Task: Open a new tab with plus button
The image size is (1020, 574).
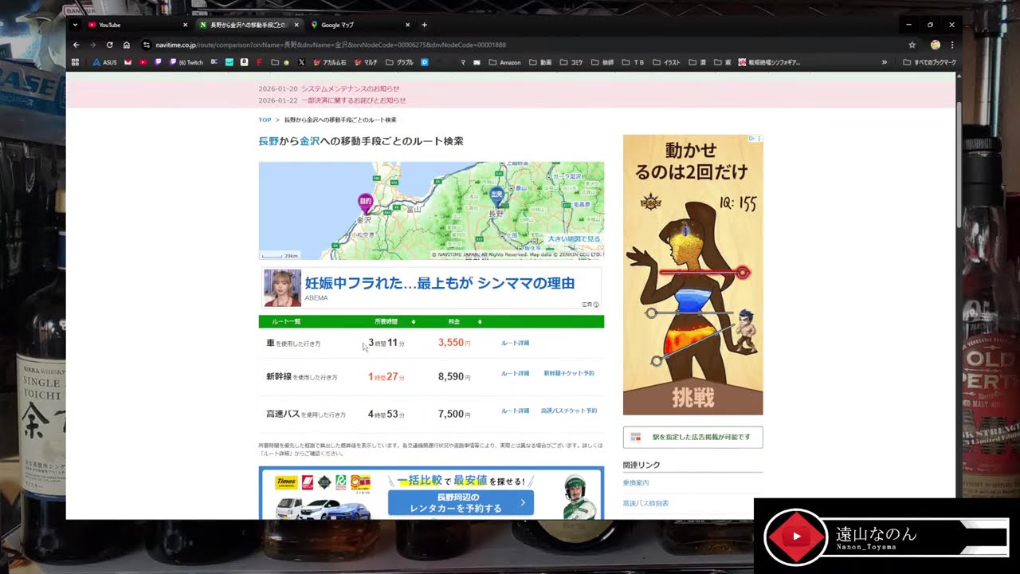Action: pos(424,25)
